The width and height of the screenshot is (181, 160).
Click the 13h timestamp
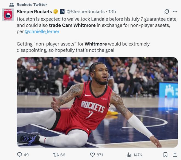click(112, 12)
